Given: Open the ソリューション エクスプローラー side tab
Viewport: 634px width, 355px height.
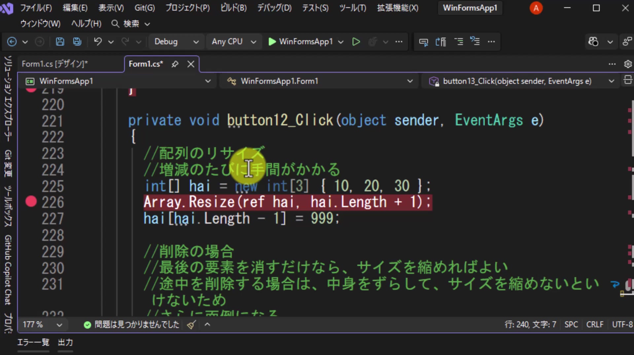Looking at the screenshot, I should 8,99.
